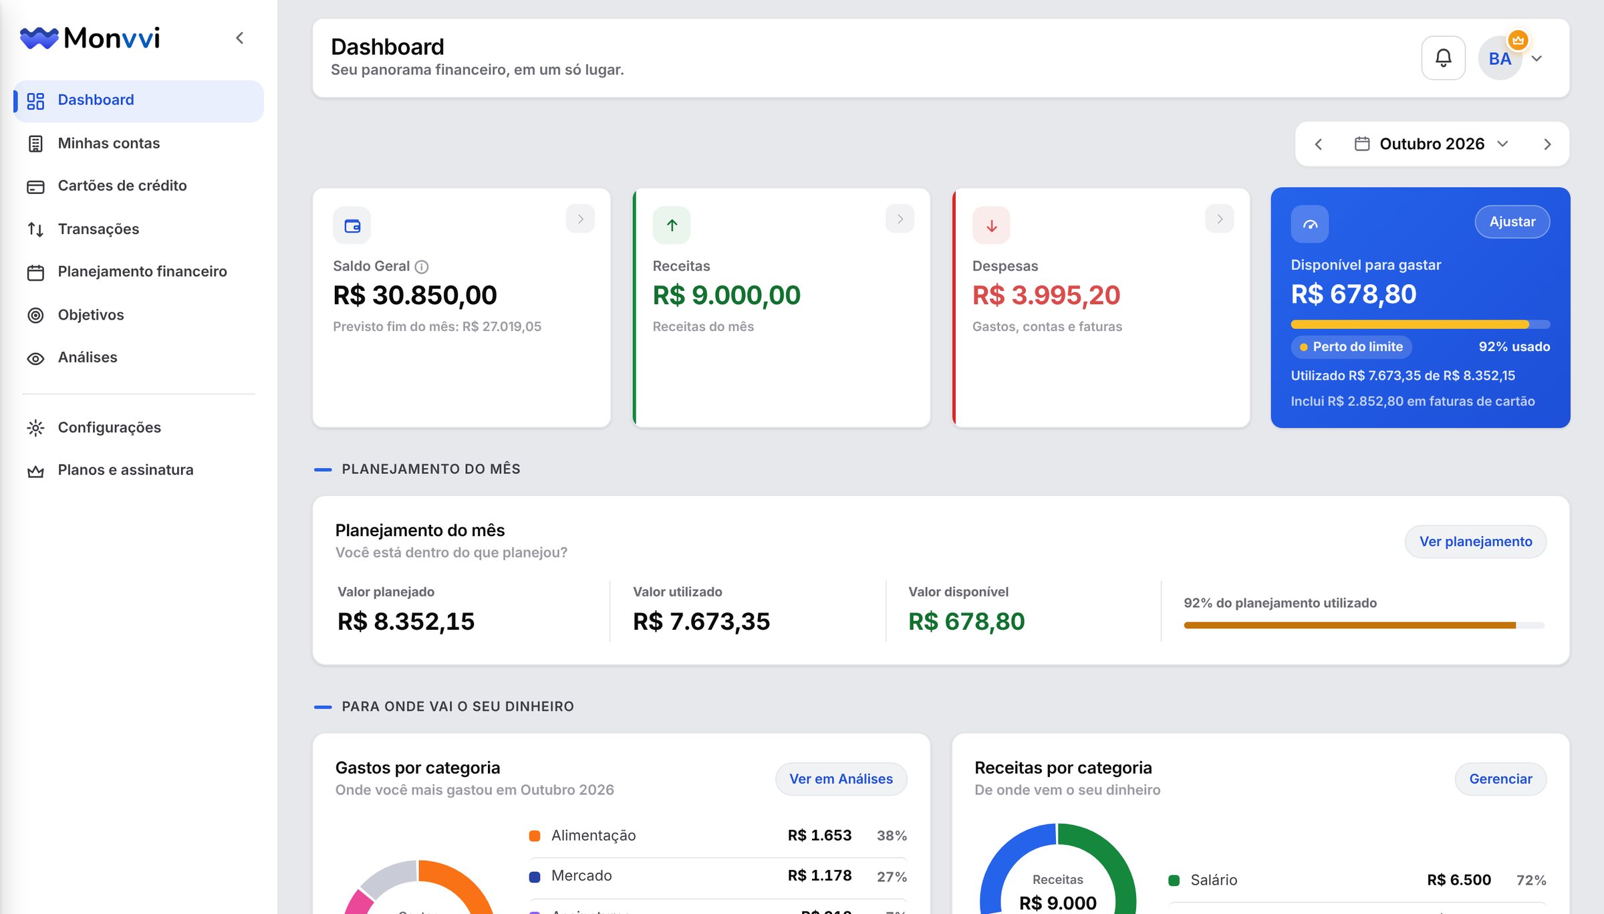Click the yellow 92% usado progress bar

coord(1420,324)
